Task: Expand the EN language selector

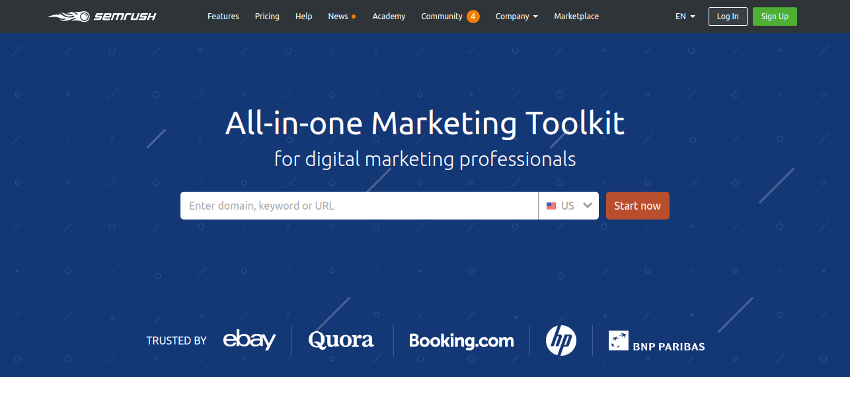Action: click(x=685, y=16)
